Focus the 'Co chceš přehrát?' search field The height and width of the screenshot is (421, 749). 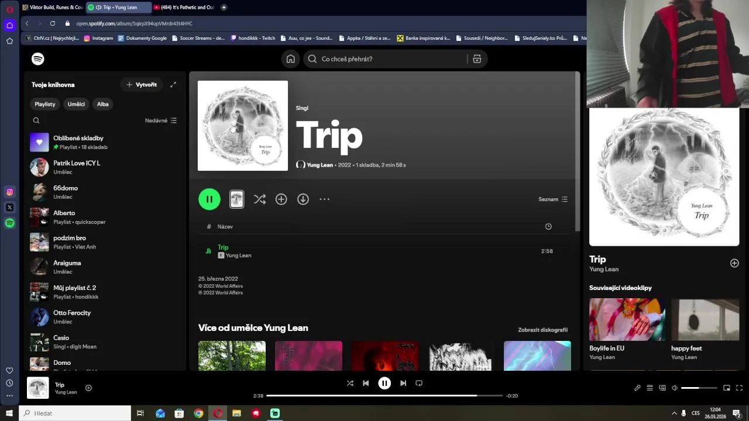pyautogui.click(x=395, y=59)
